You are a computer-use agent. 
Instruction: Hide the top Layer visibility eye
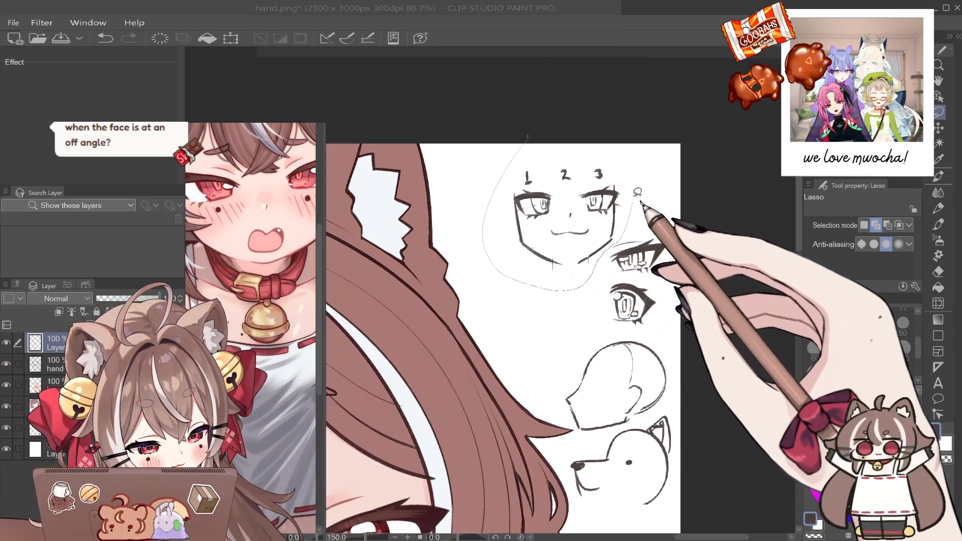click(6, 343)
